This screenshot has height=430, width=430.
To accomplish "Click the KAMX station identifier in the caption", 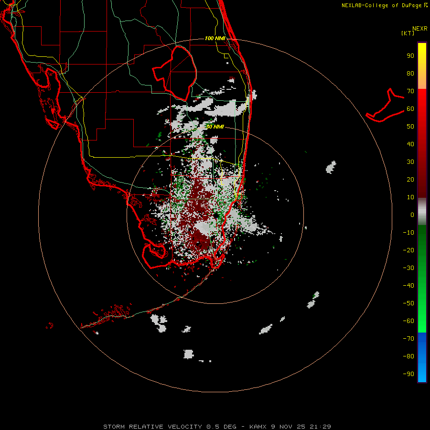I will (x=259, y=427).
